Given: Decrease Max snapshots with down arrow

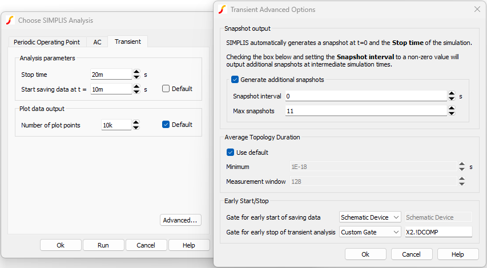Looking at the screenshot, I should click(452, 114).
